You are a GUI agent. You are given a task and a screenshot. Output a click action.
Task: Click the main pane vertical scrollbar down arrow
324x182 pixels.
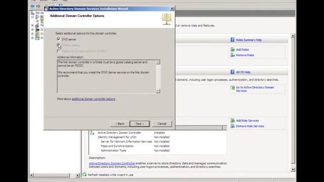[293, 170]
